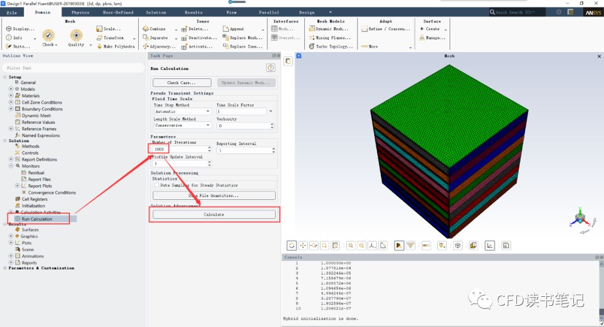The height and width of the screenshot is (327, 604).
Task: Open Surface Manage dialog
Action: 432,38
